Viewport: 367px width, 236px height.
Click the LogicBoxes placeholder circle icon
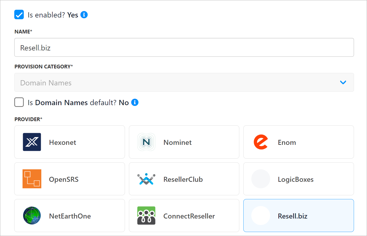pyautogui.click(x=261, y=179)
